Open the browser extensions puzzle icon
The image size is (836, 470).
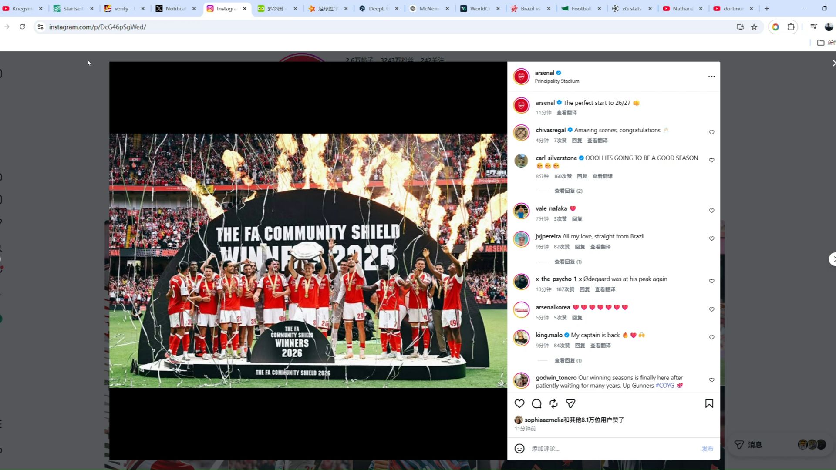(x=791, y=27)
